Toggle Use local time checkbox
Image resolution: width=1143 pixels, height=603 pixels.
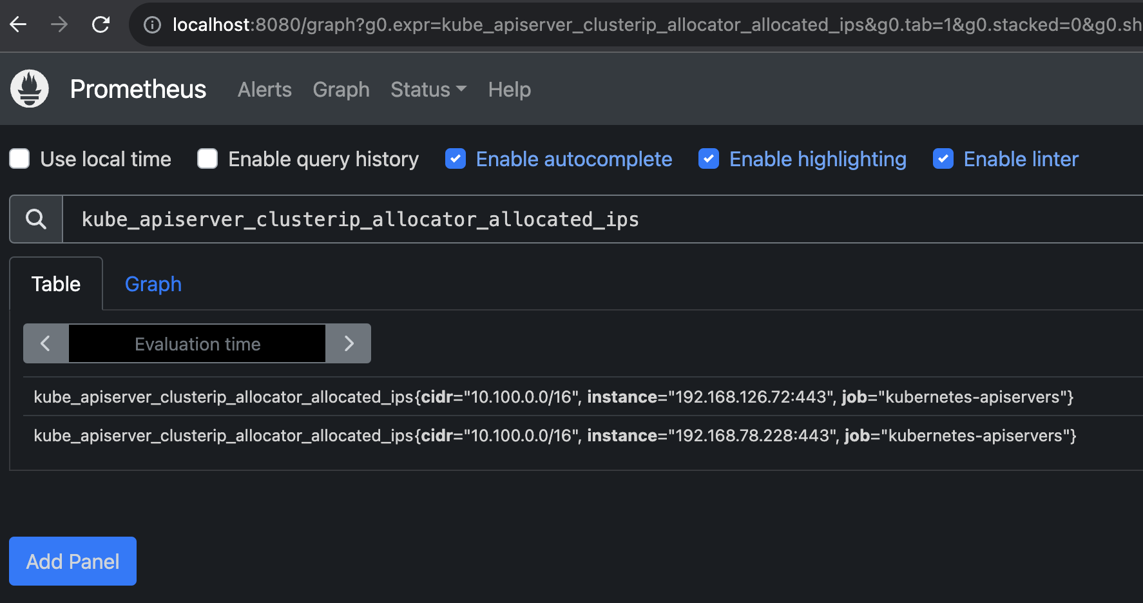(x=19, y=158)
